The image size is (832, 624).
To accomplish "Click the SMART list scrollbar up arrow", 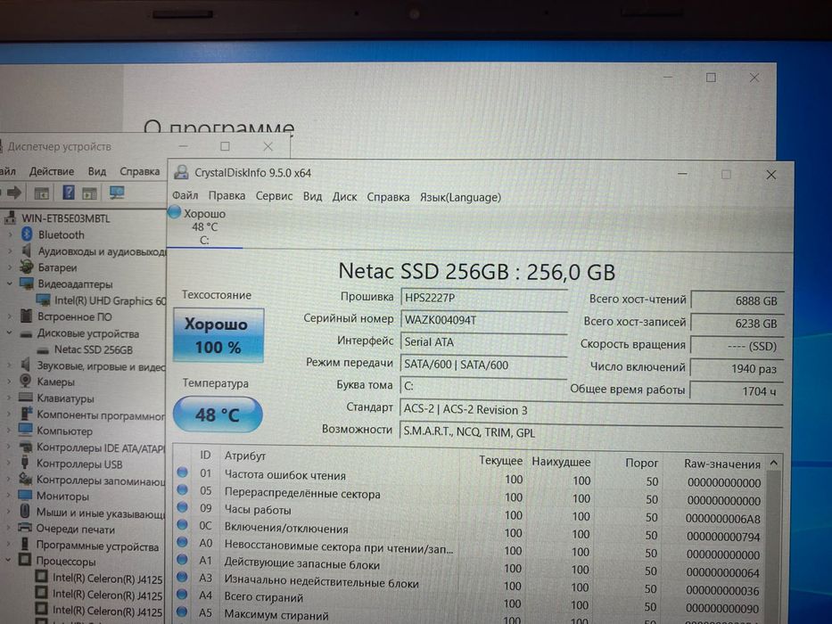I will click(x=774, y=464).
